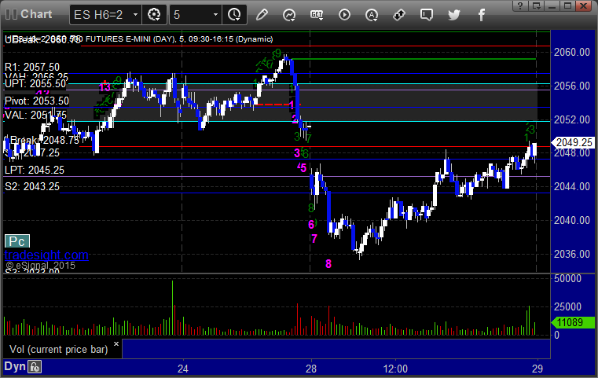Click the 50000 volume axis label
Screen dimensions: 598x378
[x=567, y=278]
